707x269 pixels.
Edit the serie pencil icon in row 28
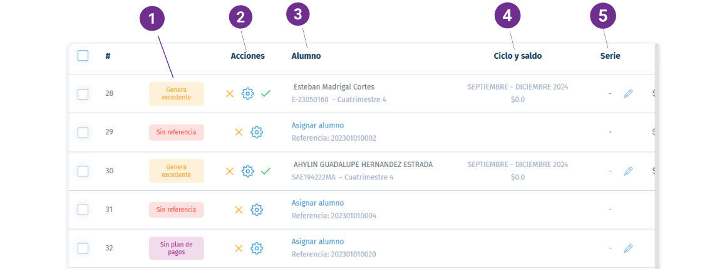point(628,94)
